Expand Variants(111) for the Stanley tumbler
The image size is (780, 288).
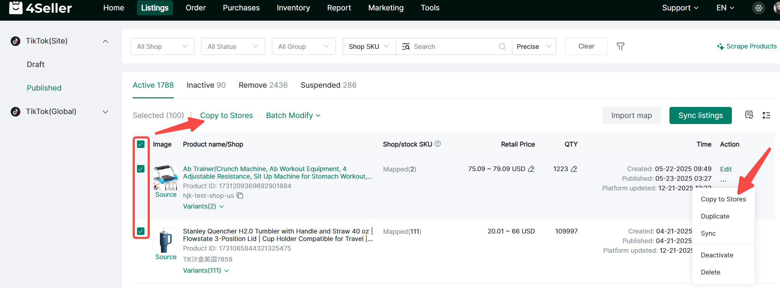206,271
